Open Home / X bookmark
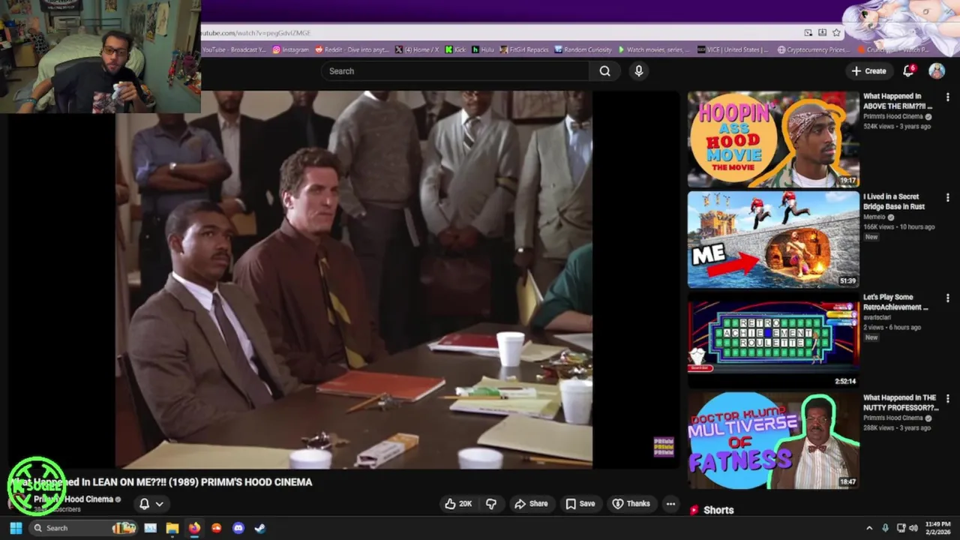 click(x=417, y=49)
